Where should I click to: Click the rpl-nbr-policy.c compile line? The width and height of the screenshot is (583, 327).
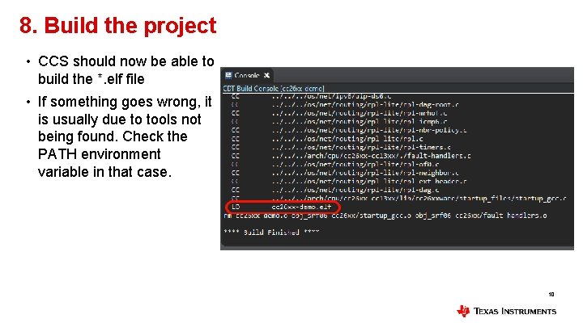349,130
